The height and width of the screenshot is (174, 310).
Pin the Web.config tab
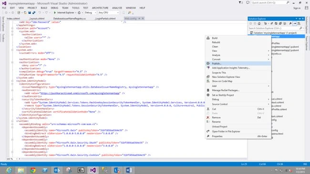[139, 19]
